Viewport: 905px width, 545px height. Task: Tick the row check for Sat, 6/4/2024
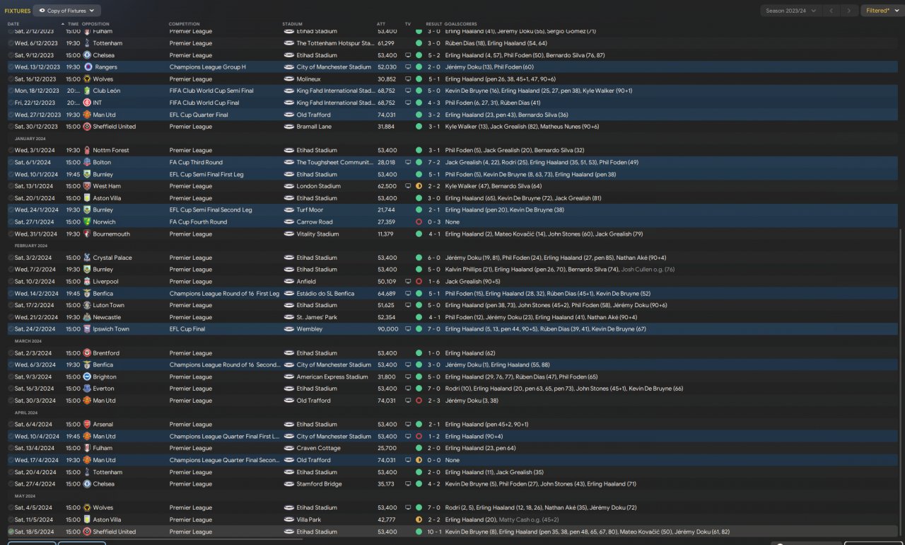[11, 425]
